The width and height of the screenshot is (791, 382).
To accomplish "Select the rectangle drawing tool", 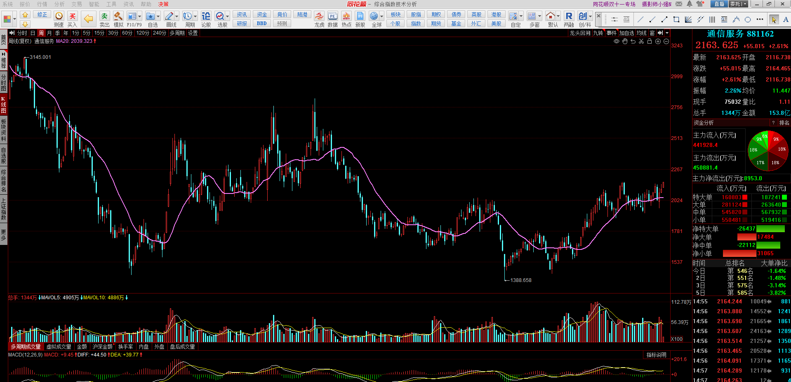I will [676, 19].
